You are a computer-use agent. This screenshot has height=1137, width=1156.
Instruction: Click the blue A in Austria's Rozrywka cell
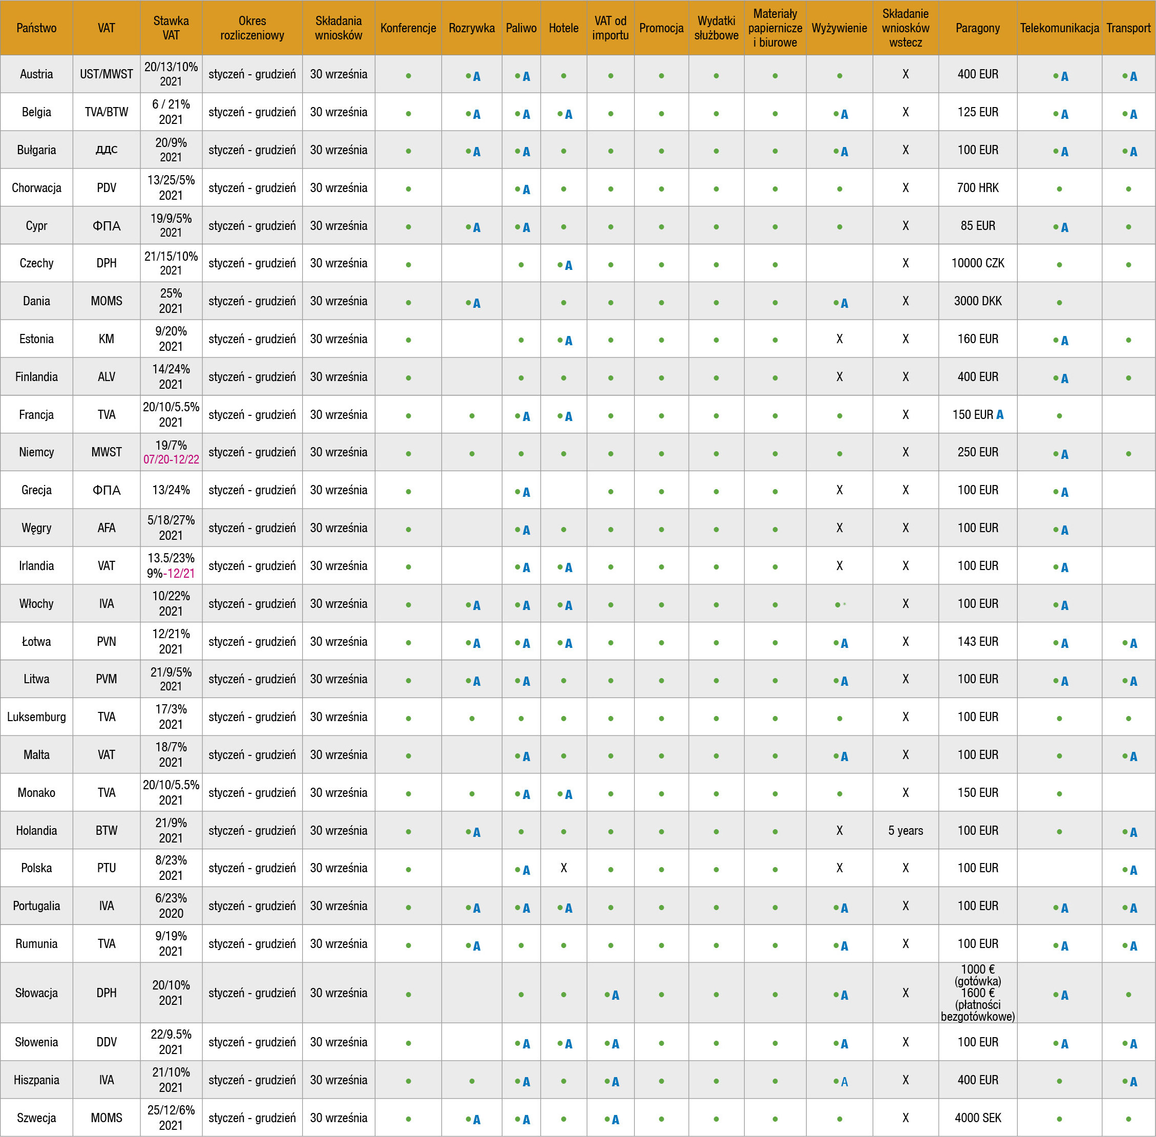point(476,76)
